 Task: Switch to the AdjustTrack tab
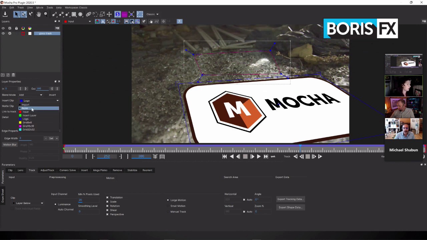coord(47,170)
